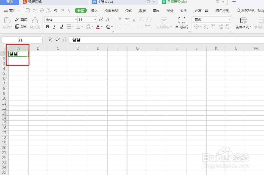Screen dimensions: 264x175
Task: Open number format dropdown 常规
Action: [229, 20]
